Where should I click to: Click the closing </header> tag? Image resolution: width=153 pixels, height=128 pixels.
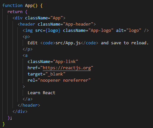(29, 105)
